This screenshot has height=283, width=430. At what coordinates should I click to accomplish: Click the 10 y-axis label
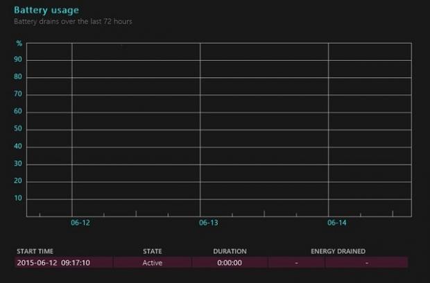tap(18, 198)
